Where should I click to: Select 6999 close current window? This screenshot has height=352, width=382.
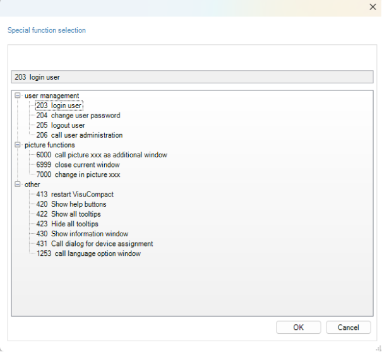point(78,165)
